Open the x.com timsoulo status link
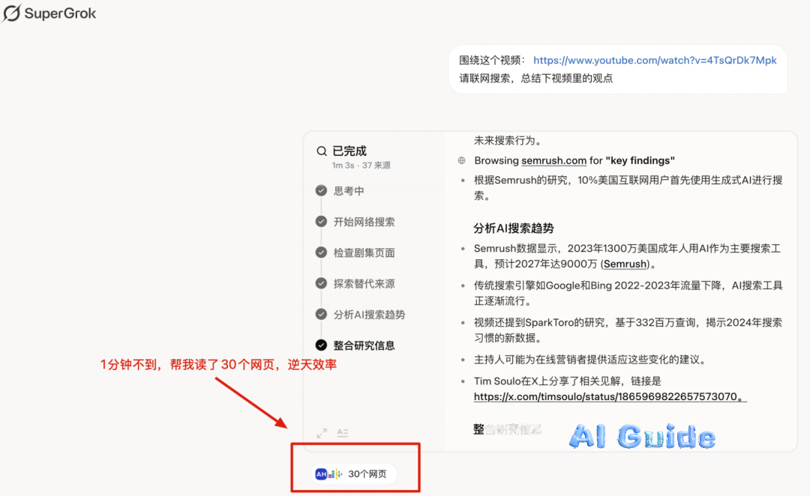 click(x=610, y=397)
